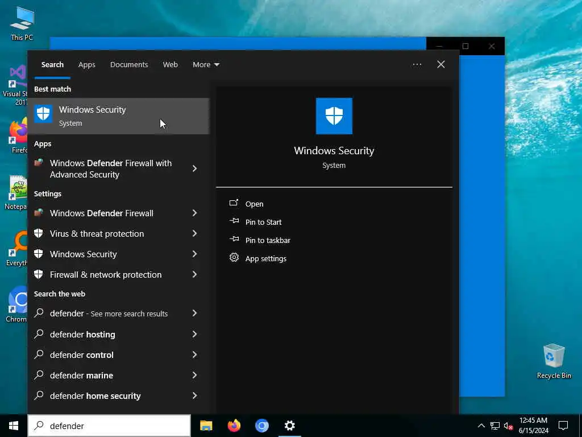Expand arrow next to Firewall & network protection
Screen dimensions: 582x437
tap(194, 274)
